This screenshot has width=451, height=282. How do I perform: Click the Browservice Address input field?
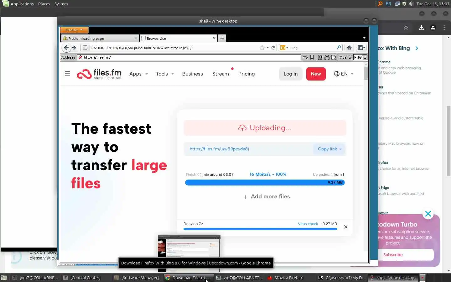189,57
